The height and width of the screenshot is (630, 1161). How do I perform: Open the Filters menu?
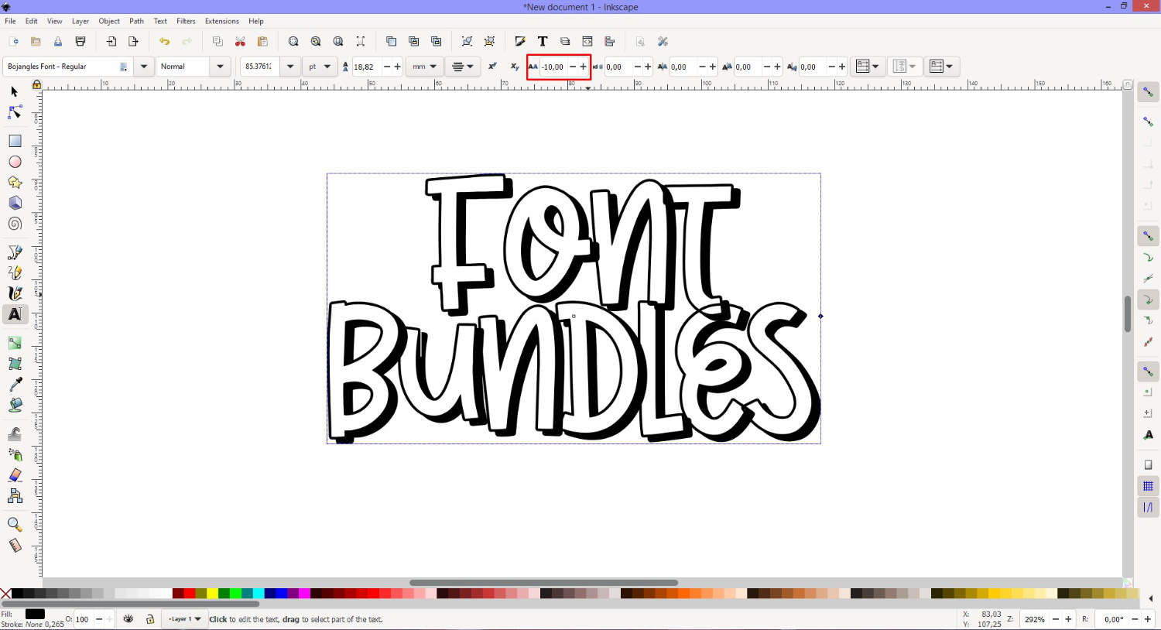pyautogui.click(x=186, y=21)
